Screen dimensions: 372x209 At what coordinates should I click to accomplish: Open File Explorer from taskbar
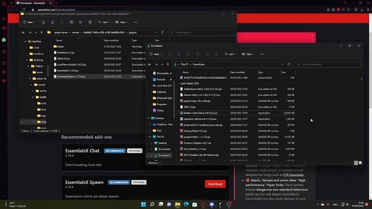pyautogui.click(x=177, y=204)
